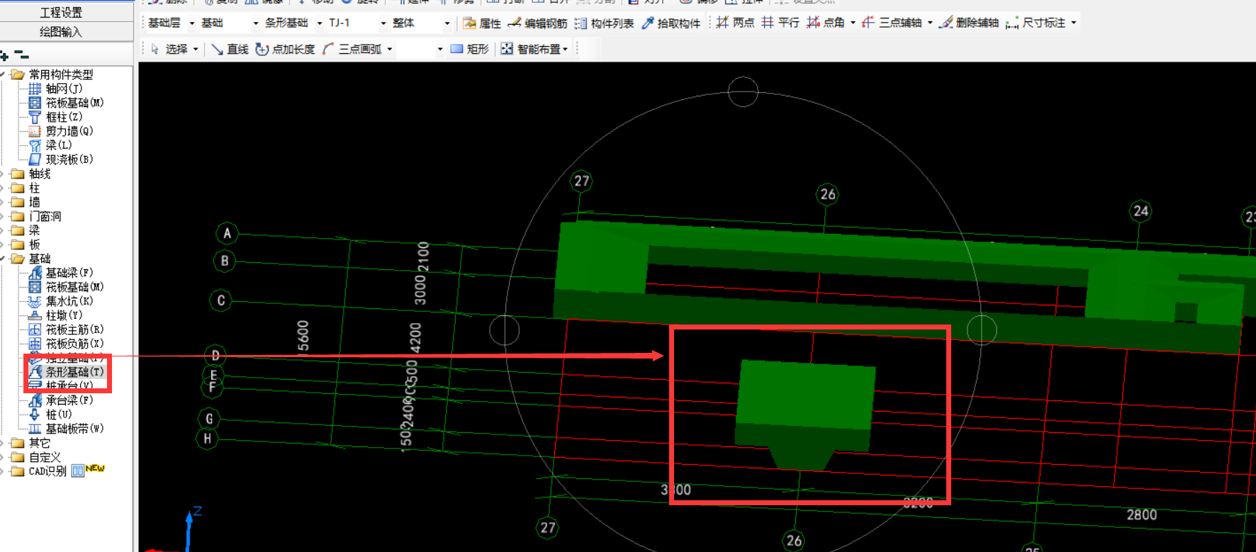Screen dimensions: 1256x552
Task: Expand the 梁 folder
Action: tap(3, 230)
